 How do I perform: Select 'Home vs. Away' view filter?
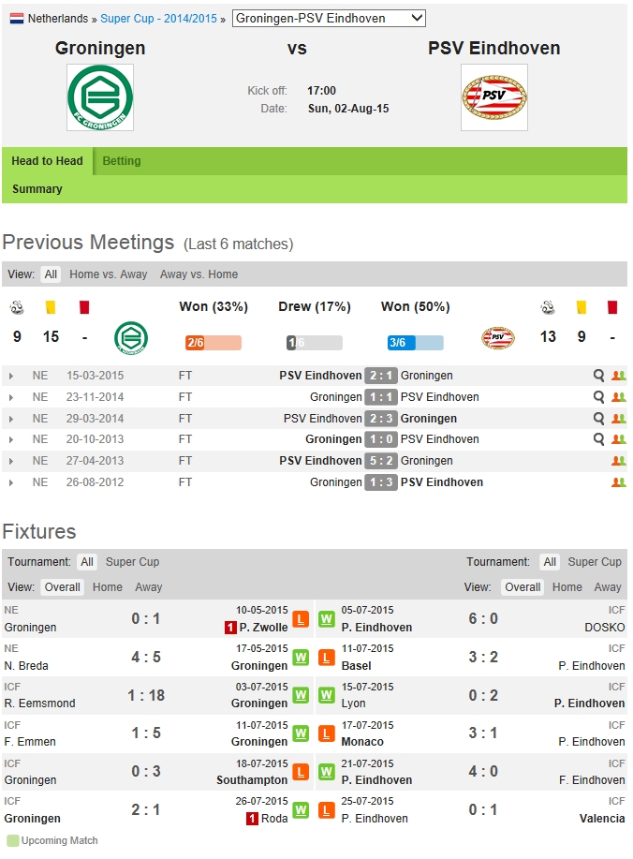[x=109, y=274]
